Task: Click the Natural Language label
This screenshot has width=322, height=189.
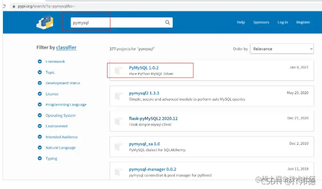Action: pyautogui.click(x=61, y=148)
